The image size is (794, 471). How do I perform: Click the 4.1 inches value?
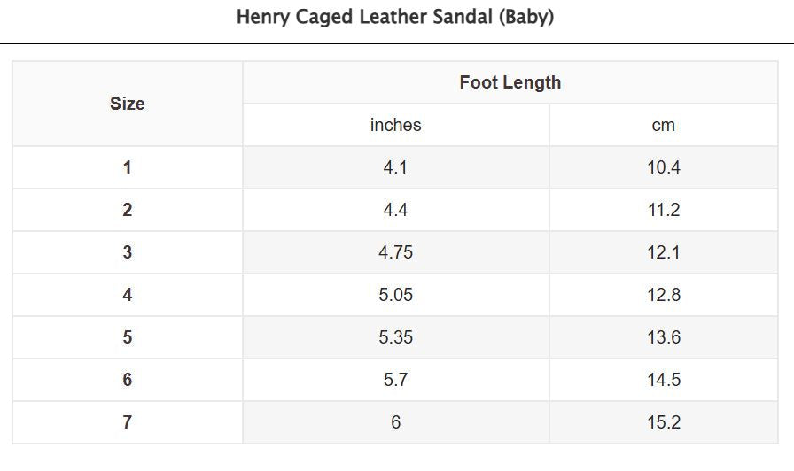(x=395, y=167)
